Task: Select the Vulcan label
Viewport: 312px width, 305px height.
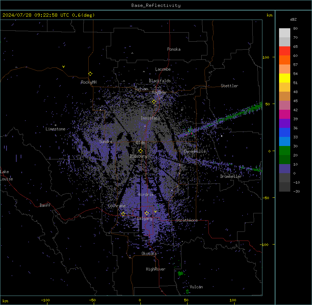Action: pos(197,287)
